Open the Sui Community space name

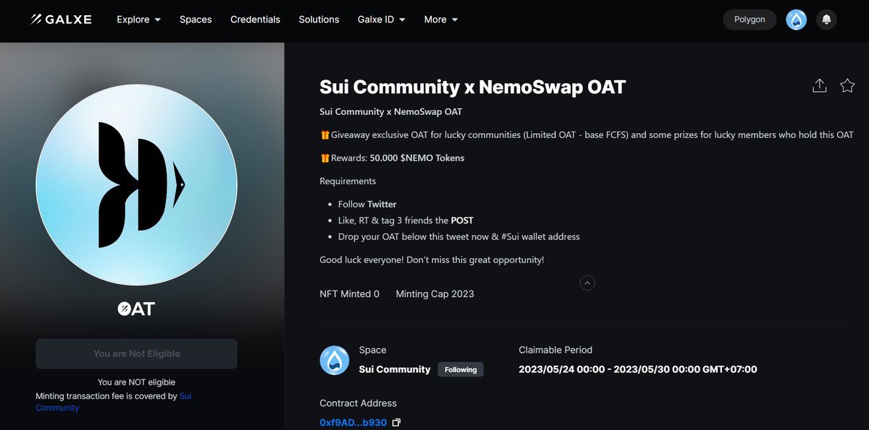[x=395, y=369]
